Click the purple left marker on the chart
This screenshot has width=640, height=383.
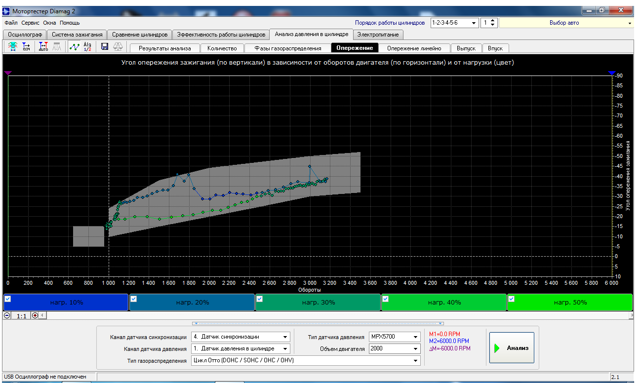point(8,73)
